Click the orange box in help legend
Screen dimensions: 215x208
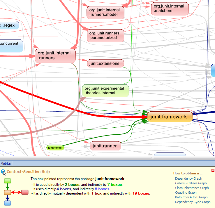8,192
